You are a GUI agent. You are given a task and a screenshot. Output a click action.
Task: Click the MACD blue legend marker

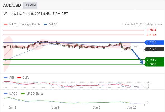tap(6, 94)
